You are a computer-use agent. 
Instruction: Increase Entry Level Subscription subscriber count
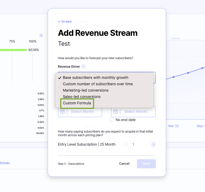(153, 144)
